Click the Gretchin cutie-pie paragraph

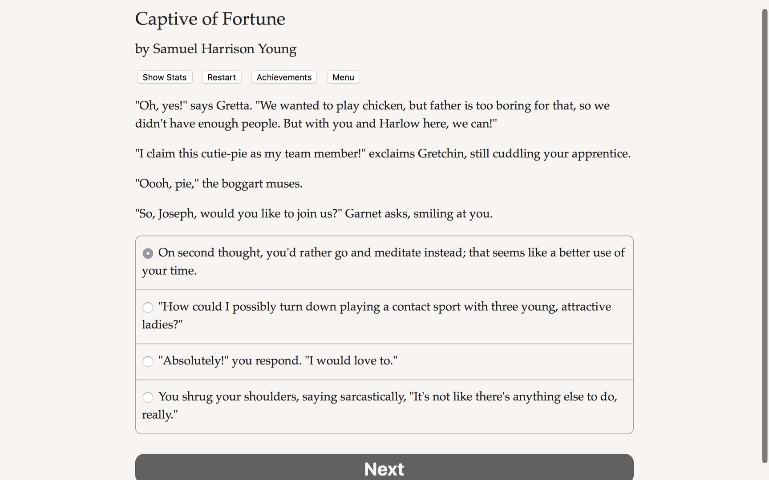point(383,153)
